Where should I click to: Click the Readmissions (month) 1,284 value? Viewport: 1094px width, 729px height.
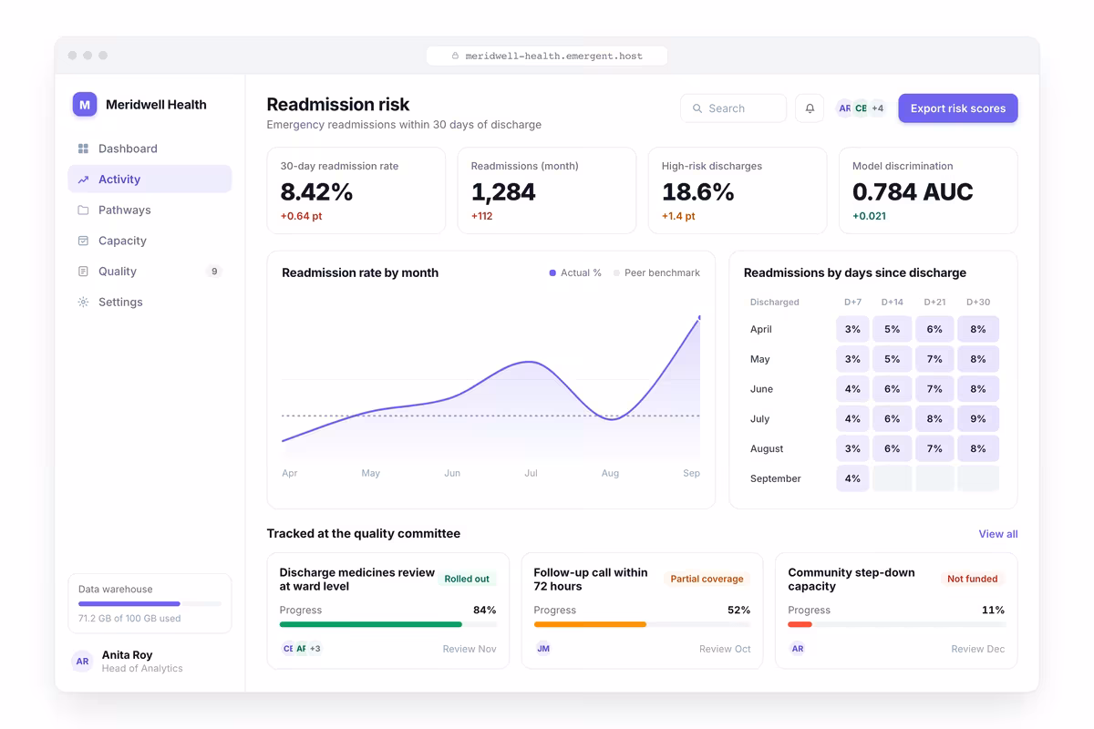click(x=503, y=192)
